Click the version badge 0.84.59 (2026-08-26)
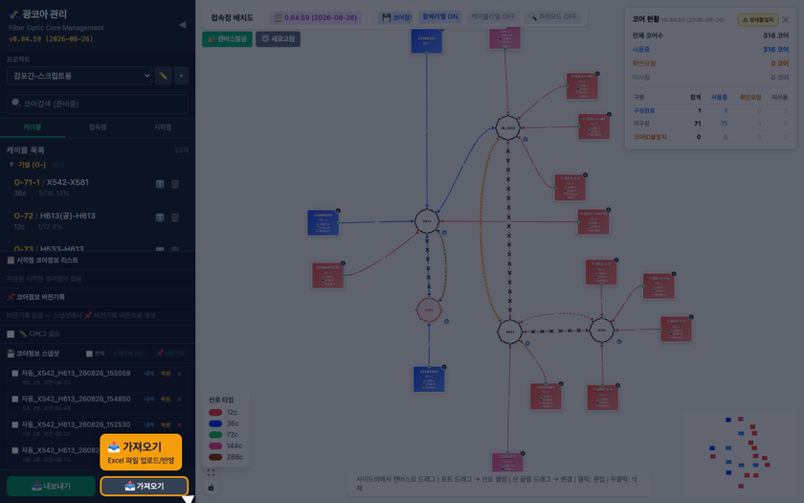Viewport: 804px width, 503px height. point(316,17)
